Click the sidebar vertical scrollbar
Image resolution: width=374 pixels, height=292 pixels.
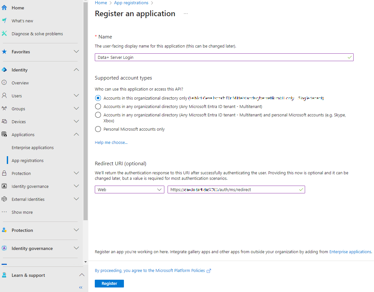(86, 111)
